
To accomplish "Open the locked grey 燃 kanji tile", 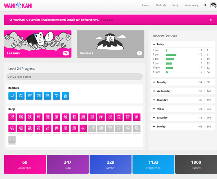I will [137, 129].
